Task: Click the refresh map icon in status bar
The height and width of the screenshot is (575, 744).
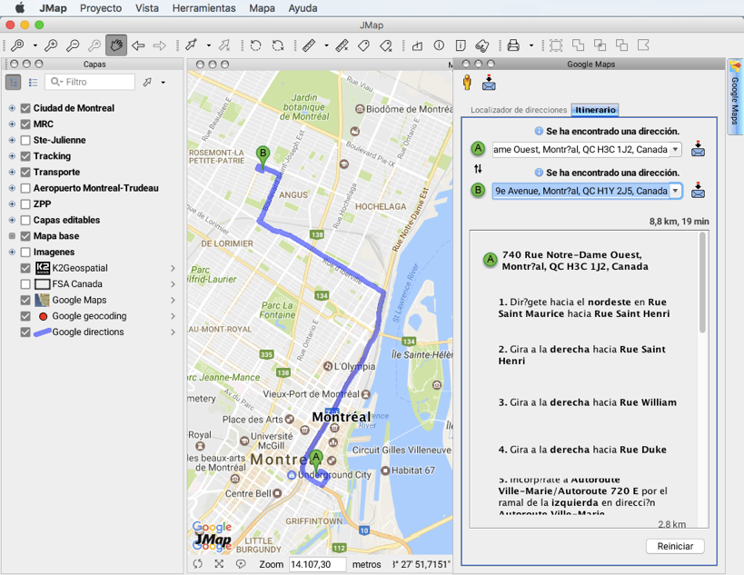Action: pos(198,564)
